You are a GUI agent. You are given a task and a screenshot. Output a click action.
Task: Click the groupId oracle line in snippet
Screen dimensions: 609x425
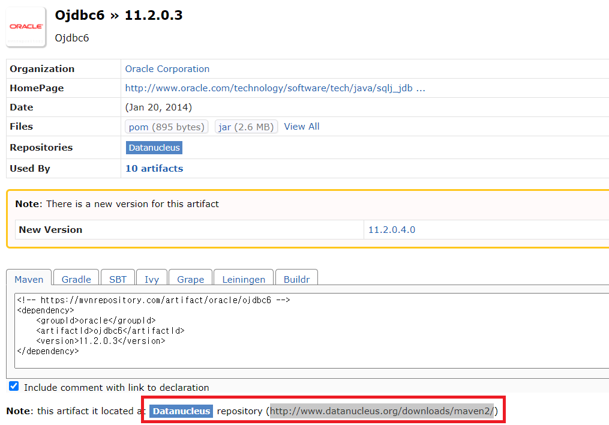[x=95, y=321]
